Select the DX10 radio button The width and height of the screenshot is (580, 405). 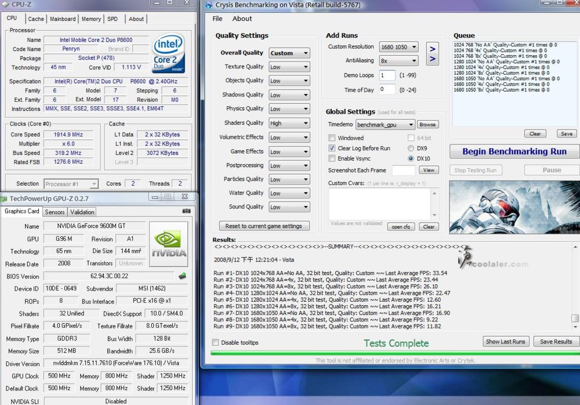[x=411, y=158]
